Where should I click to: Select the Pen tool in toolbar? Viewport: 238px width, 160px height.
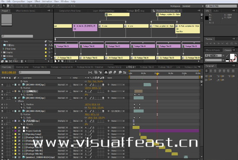45,6
